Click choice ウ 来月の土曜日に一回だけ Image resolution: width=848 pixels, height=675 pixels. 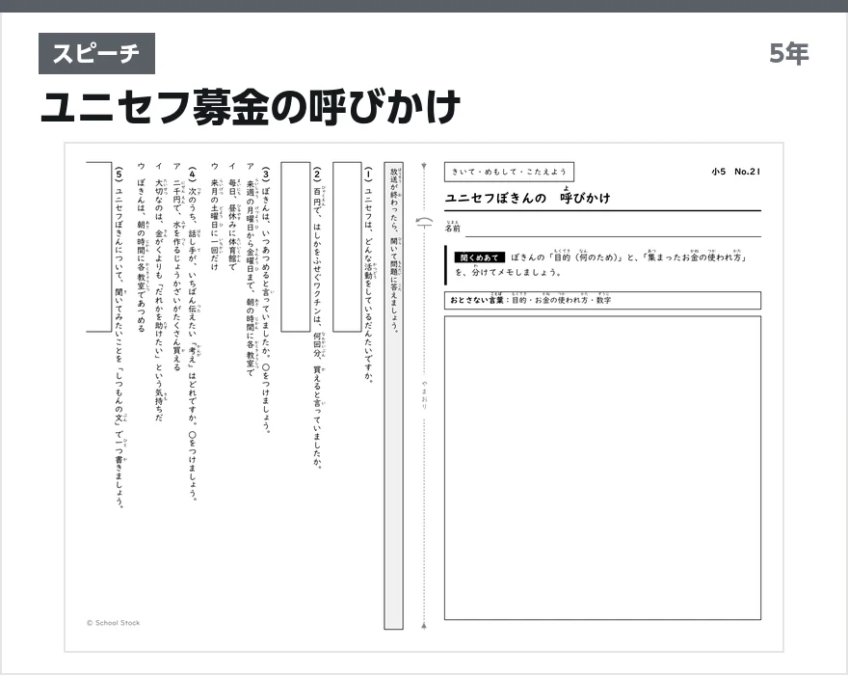pos(214,217)
